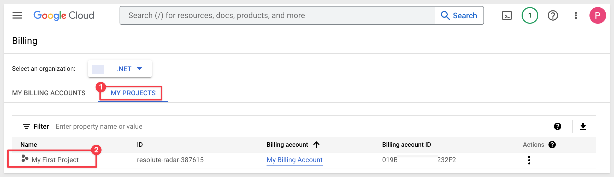The image size is (614, 177).
Task: Click the project icon beside My First Project
Action: 25,158
